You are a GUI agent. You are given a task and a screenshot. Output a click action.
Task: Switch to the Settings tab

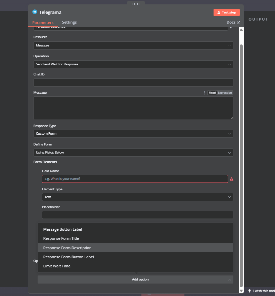[69, 22]
